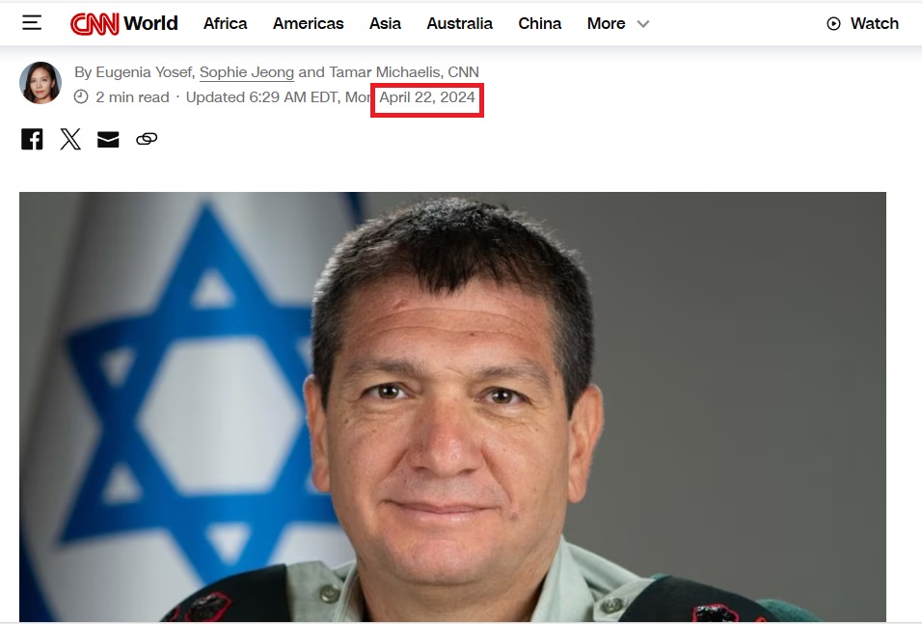Screen dimensions: 922x624
Task: Copy article link icon
Action: [x=147, y=139]
